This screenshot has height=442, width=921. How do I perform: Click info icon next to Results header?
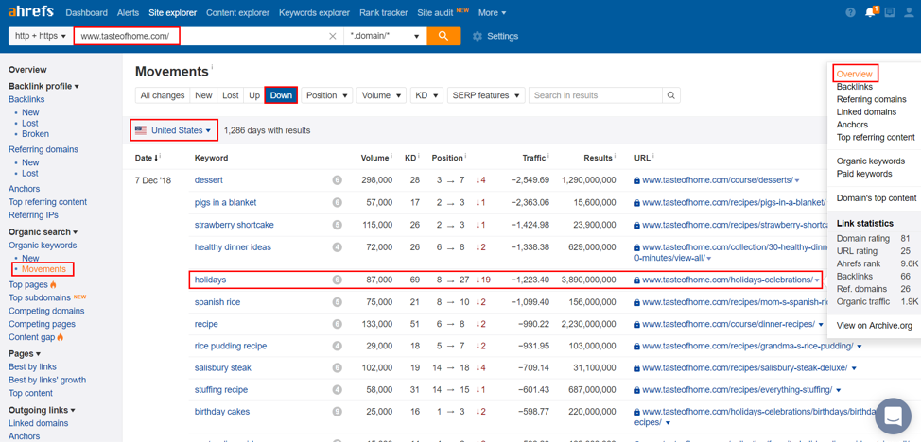[615, 156]
